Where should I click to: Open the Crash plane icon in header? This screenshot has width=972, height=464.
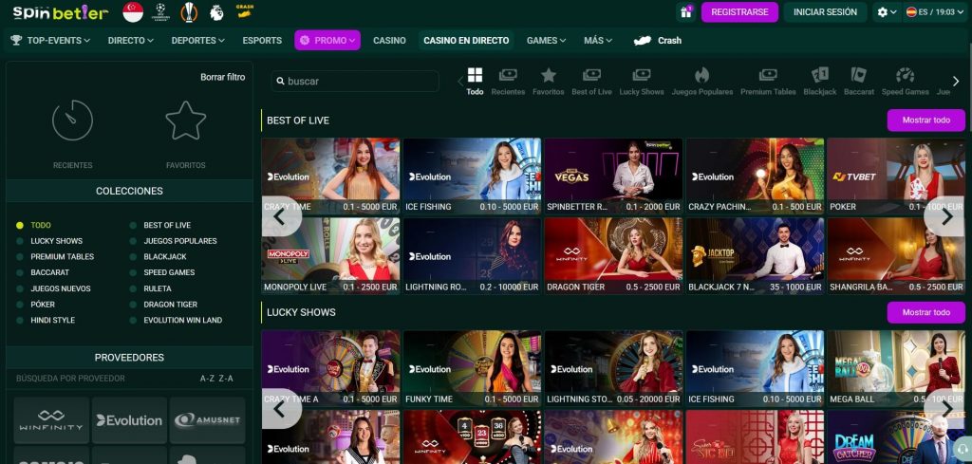[245, 10]
